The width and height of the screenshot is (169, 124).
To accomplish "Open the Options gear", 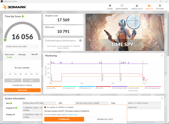I will click(x=160, y=7).
